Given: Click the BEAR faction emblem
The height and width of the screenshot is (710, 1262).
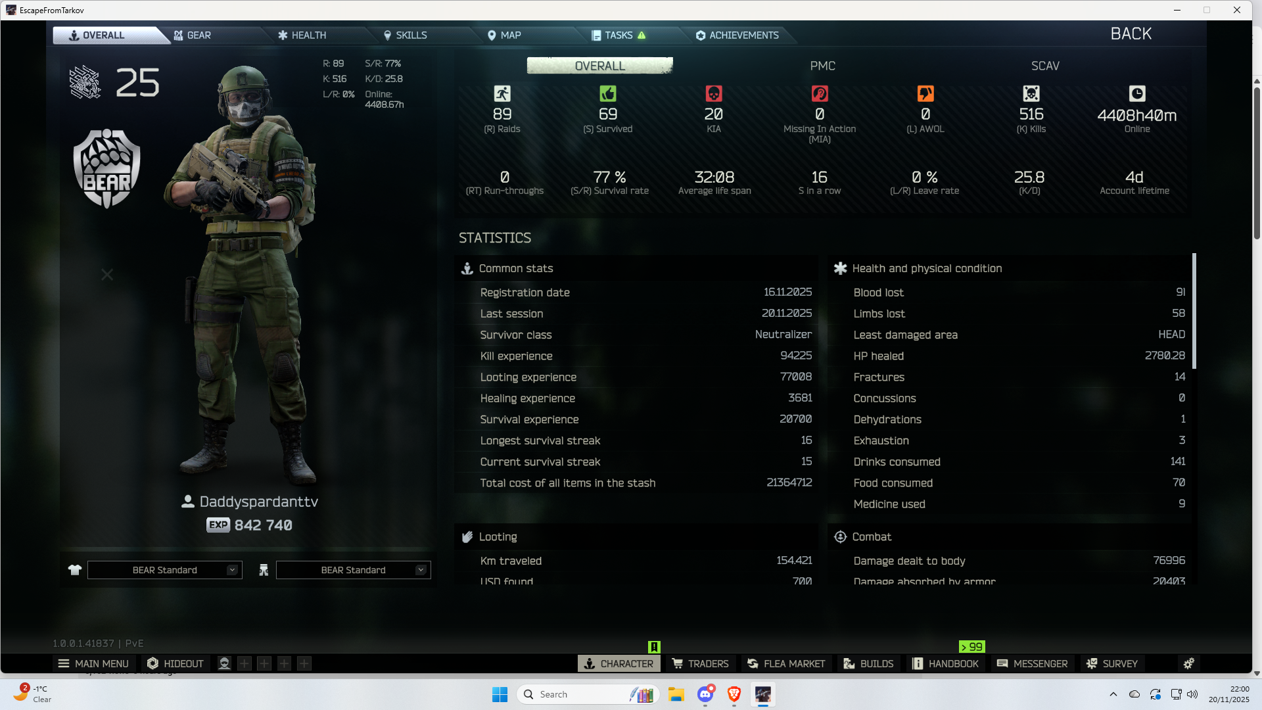Looking at the screenshot, I should click(106, 169).
